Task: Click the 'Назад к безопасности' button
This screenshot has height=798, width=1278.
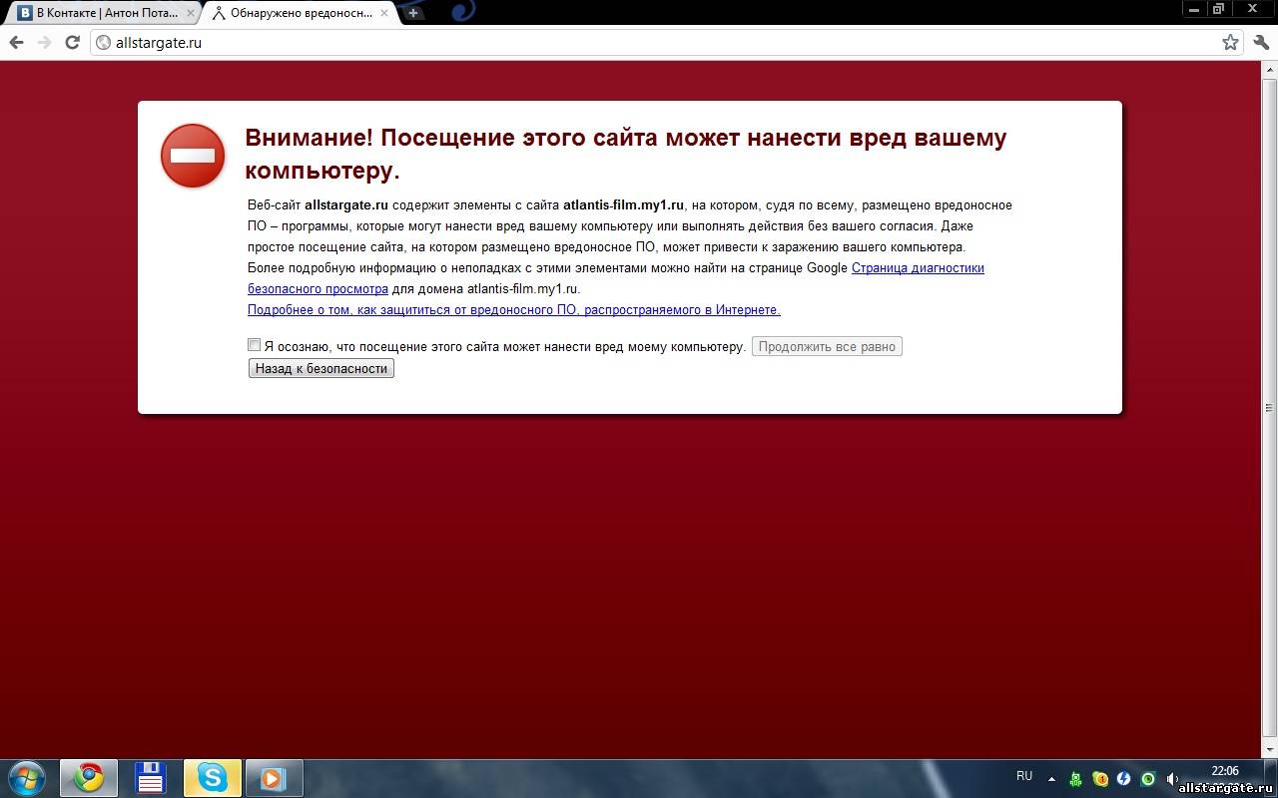Action: point(320,368)
